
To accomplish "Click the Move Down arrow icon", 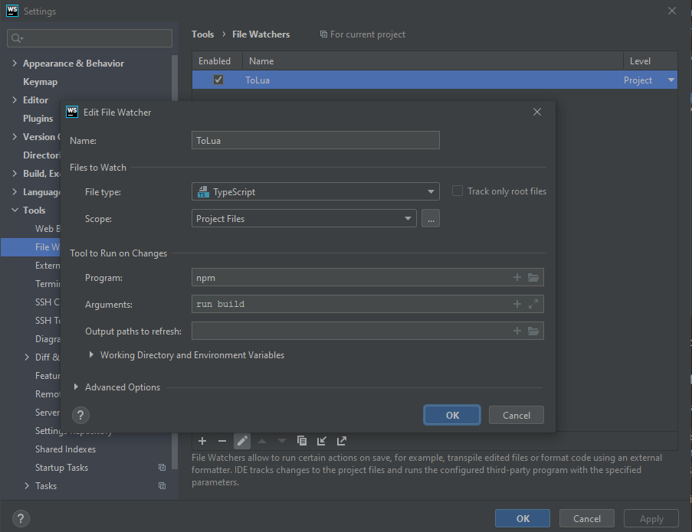I will [282, 441].
